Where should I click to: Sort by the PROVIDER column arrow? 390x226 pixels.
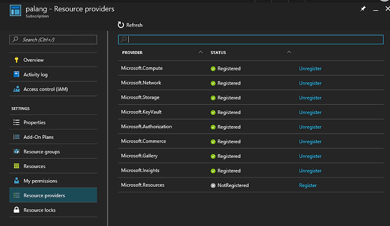(x=200, y=52)
